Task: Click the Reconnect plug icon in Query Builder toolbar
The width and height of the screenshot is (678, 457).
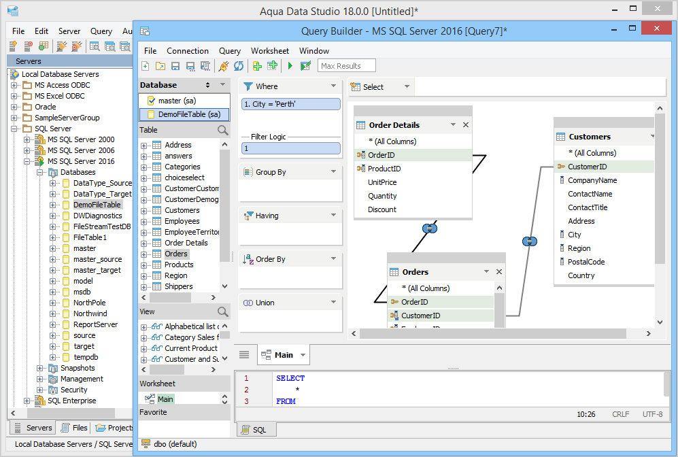Action: pos(224,66)
